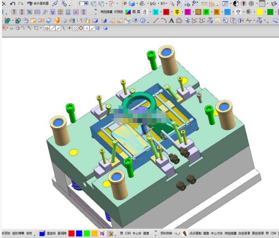Select the yellow 零 color swatch
This screenshot has width=279, height=238.
pyautogui.click(x=177, y=12)
